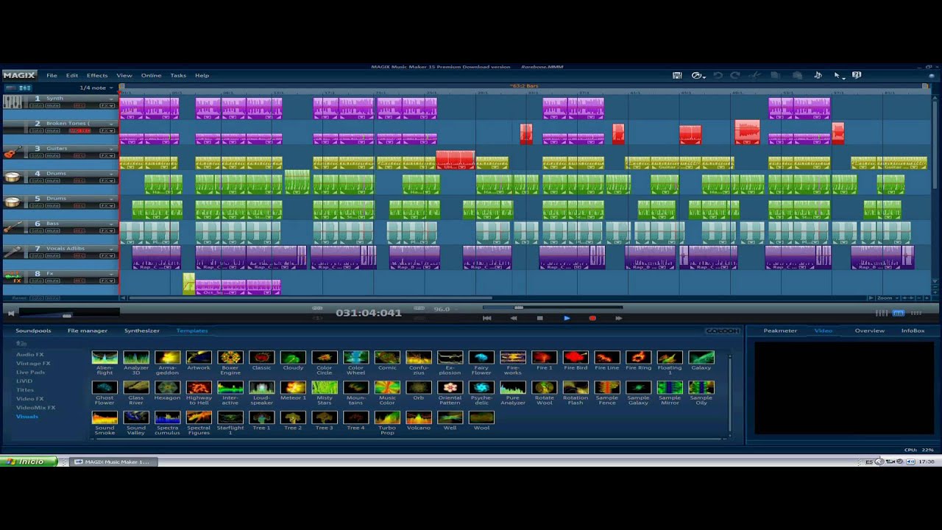The image size is (942, 530).
Task: Open FX dropdown on Bass track
Action: [107, 230]
